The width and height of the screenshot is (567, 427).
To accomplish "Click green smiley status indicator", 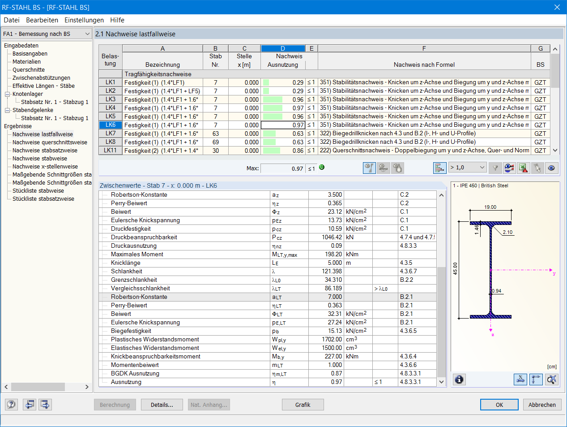I will point(322,168).
